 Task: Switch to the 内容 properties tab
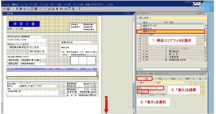pos(160,79)
